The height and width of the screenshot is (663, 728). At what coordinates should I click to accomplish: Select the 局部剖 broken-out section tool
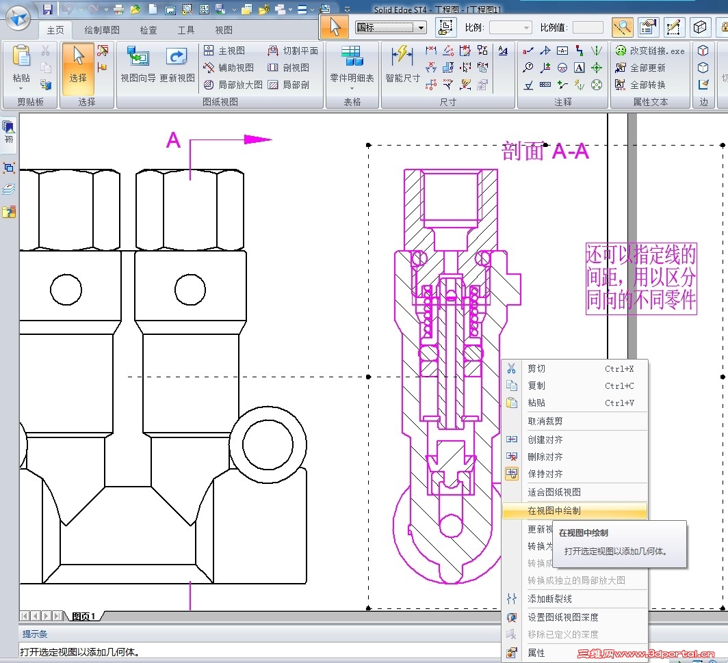pos(288,85)
